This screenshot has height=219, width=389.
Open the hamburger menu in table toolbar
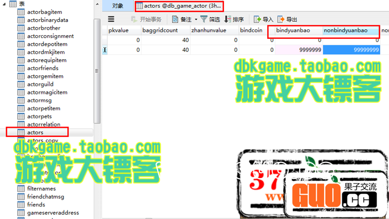(111, 19)
